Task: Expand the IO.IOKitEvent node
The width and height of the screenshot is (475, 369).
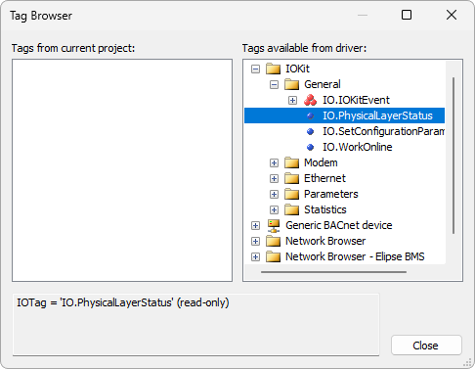Action: tap(292, 100)
